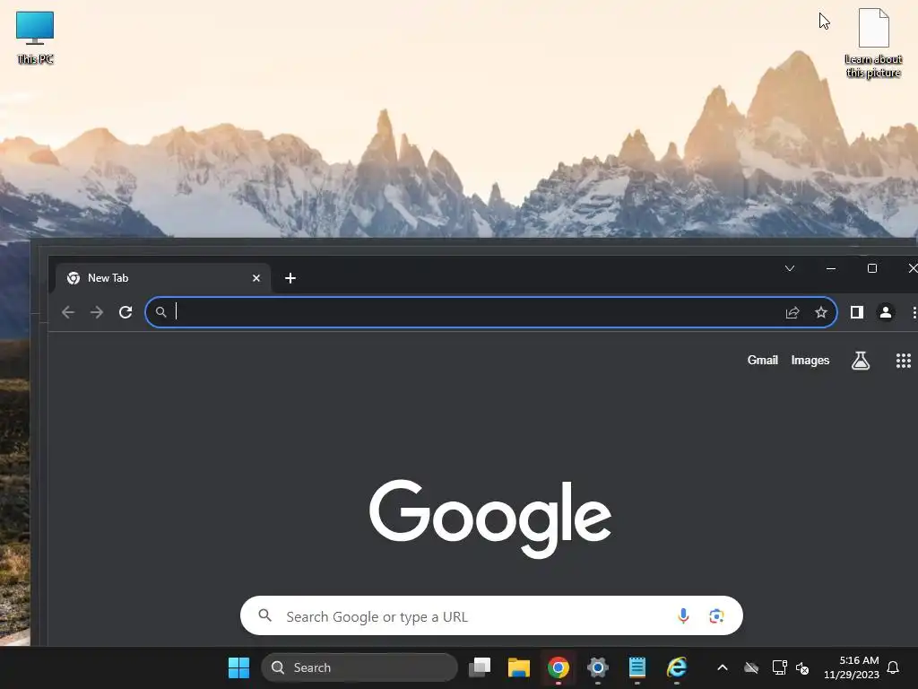The image size is (918, 689).
Task: Click the Chrome taskbar icon
Action: point(558,667)
